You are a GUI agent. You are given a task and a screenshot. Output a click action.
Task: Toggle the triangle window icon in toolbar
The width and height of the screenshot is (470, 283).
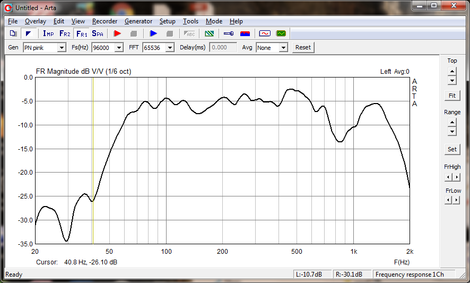tap(29, 33)
